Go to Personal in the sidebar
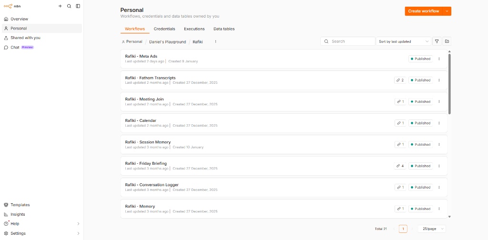 (x=42, y=28)
